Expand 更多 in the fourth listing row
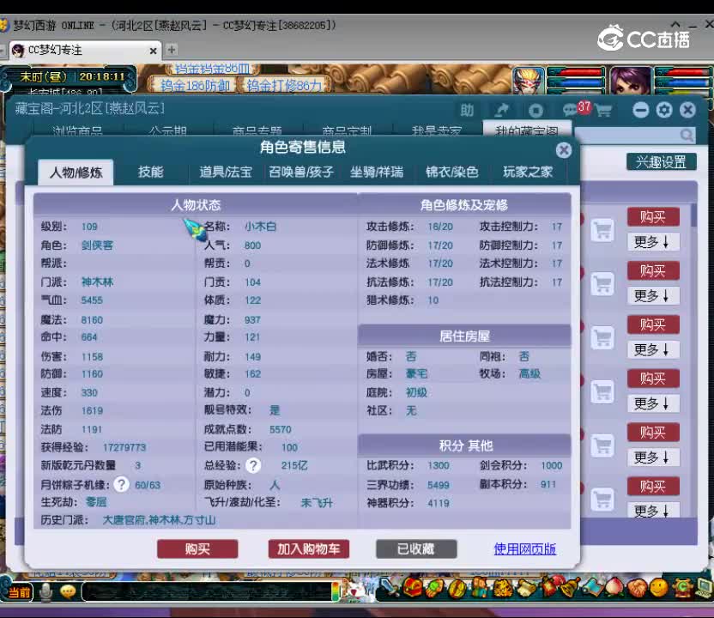The height and width of the screenshot is (618, 714). pyautogui.click(x=653, y=403)
